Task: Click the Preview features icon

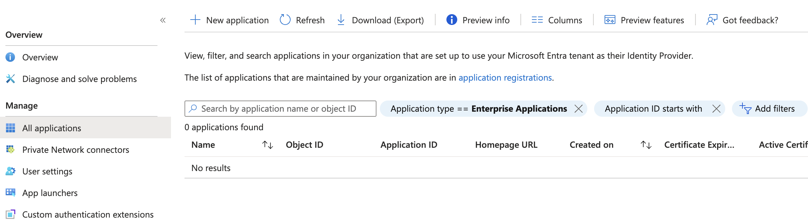Action: point(610,20)
